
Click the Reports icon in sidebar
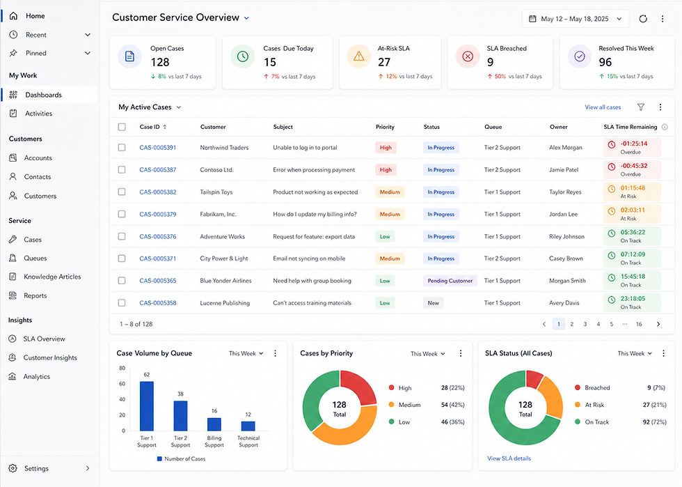tap(13, 295)
